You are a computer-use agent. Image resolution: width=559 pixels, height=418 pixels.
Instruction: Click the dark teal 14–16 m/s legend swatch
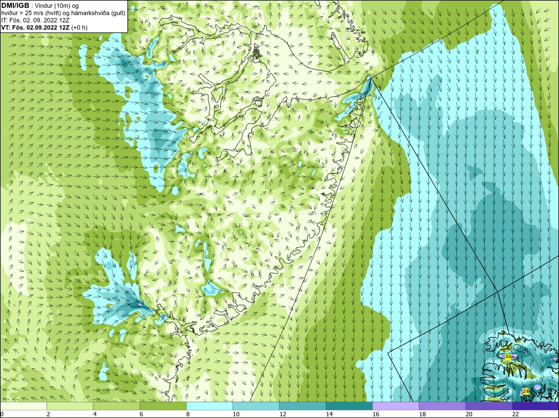[349, 406]
